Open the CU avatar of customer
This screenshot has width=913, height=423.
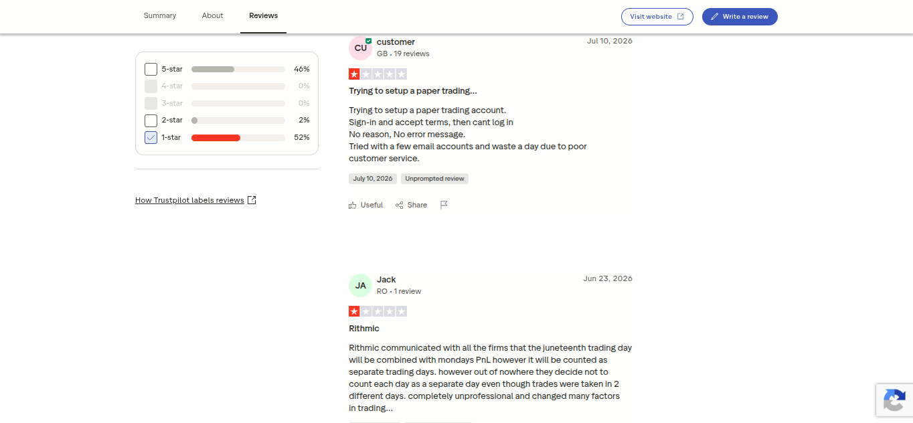pyautogui.click(x=360, y=48)
